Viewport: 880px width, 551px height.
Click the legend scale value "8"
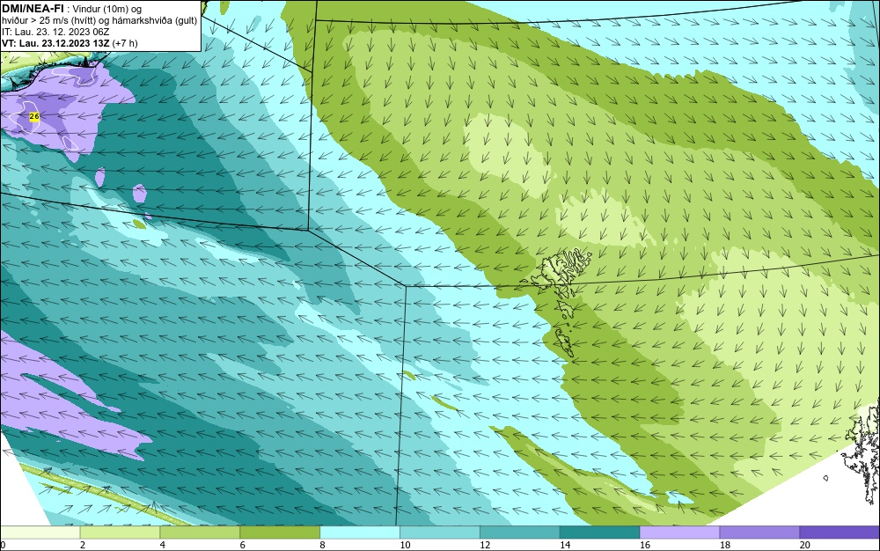click(x=323, y=545)
